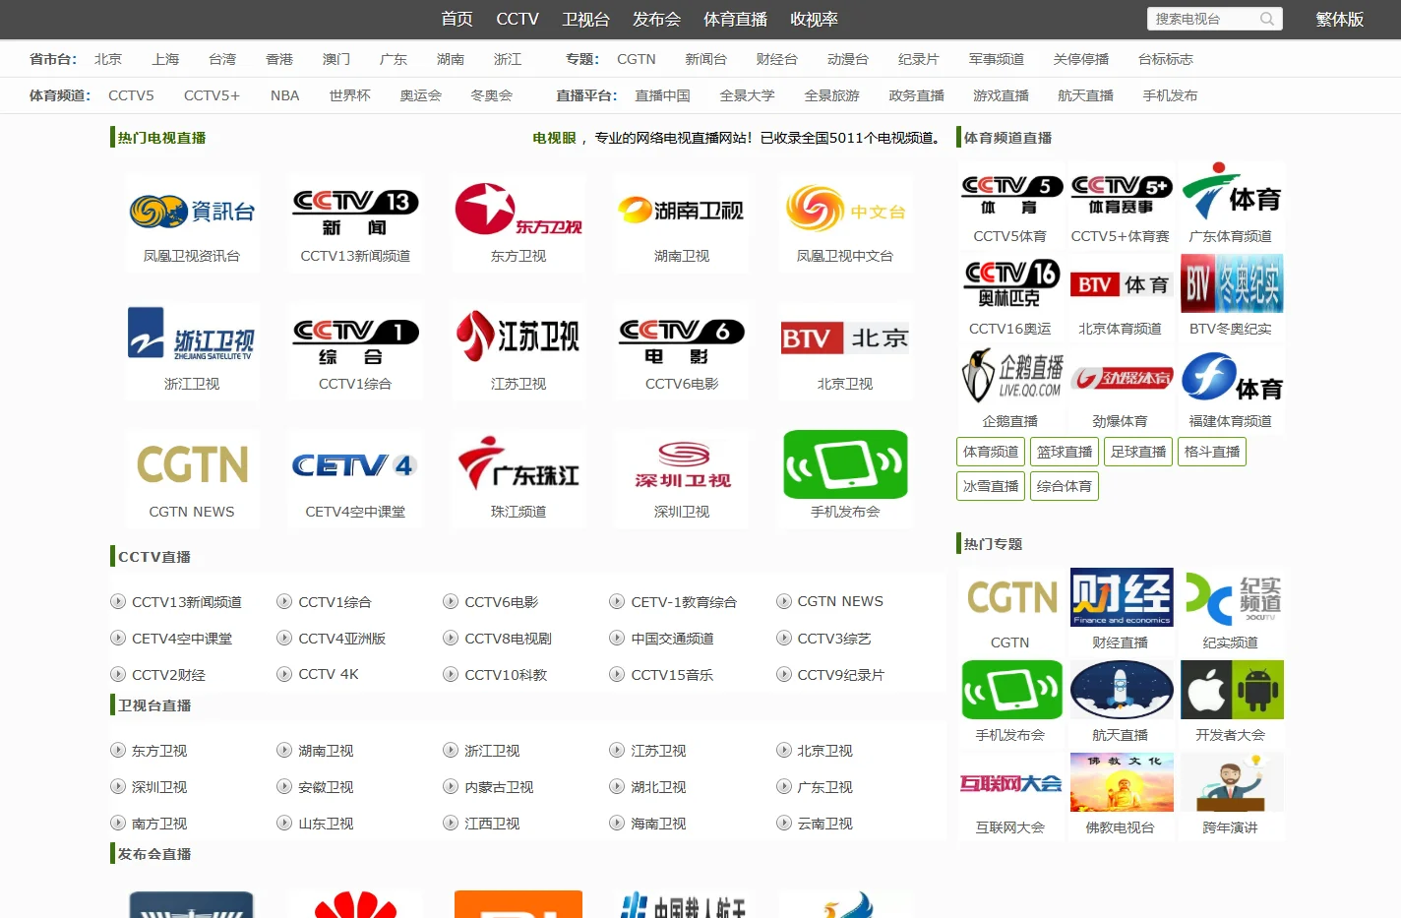Open the 凤凰卫视资讯台 channel logo
This screenshot has width=1401, height=918.
192,211
